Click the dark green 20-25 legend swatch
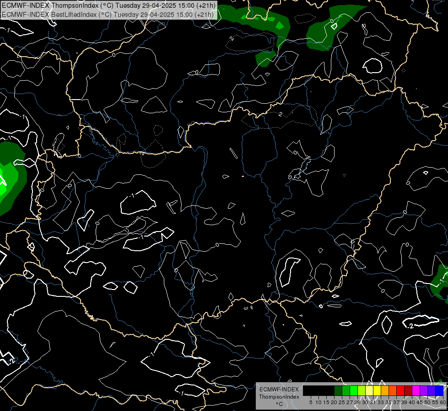 tap(338, 390)
